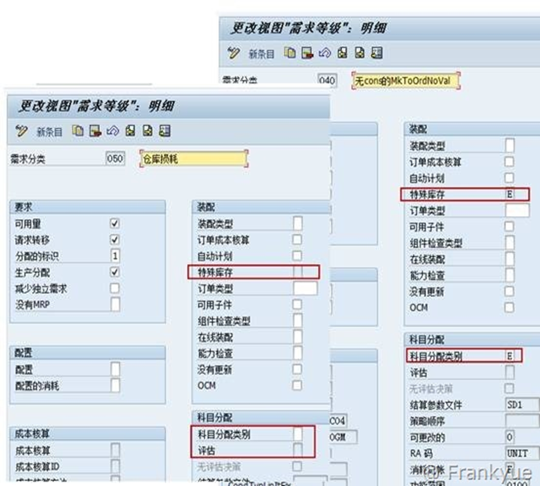Toggle display/change mode with the pencil icon
Screen dimensions: 540x486
21,131
